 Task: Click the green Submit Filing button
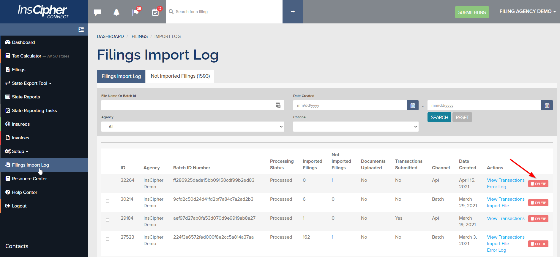[472, 12]
